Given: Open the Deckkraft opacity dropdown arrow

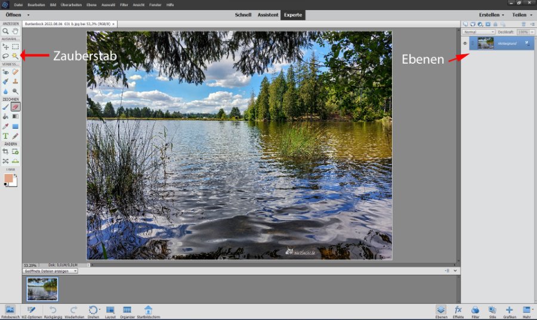Looking at the screenshot, I should pos(532,32).
